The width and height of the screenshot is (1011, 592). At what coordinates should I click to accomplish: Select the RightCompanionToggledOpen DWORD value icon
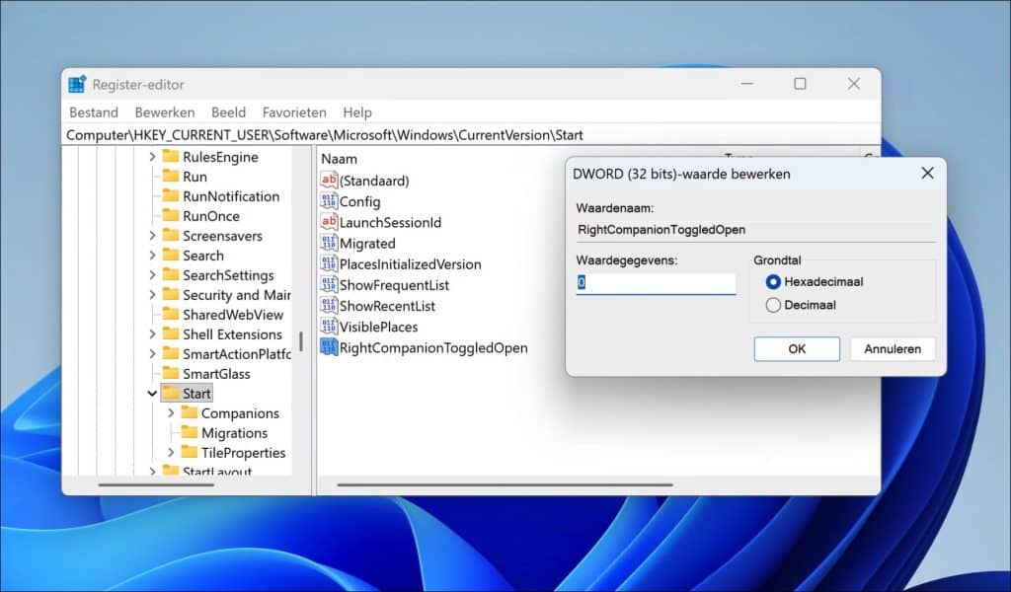(329, 347)
